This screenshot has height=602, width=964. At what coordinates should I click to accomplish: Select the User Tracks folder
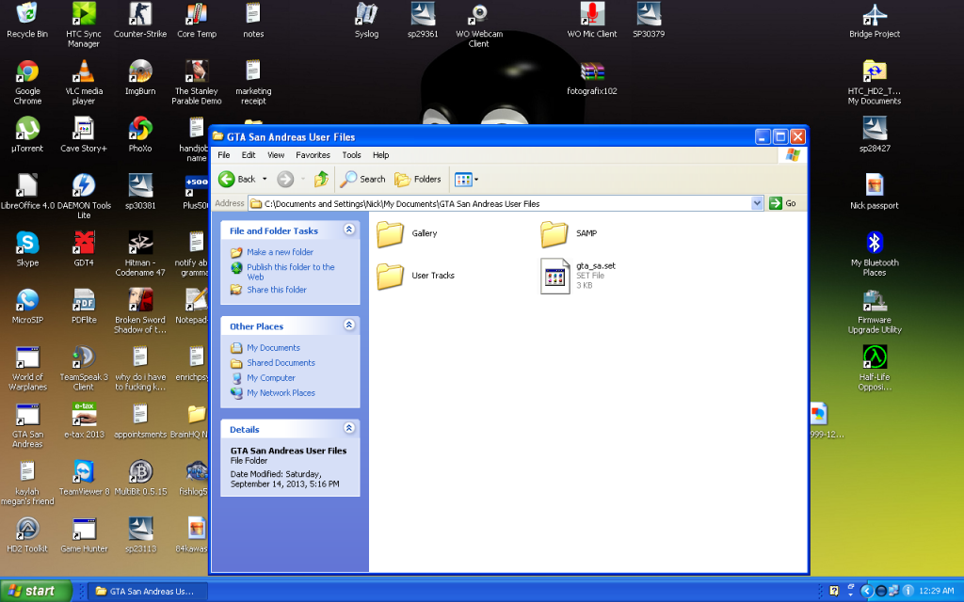415,276
